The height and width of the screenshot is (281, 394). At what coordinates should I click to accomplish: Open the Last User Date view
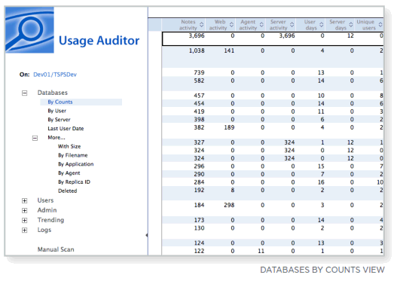tap(66, 128)
